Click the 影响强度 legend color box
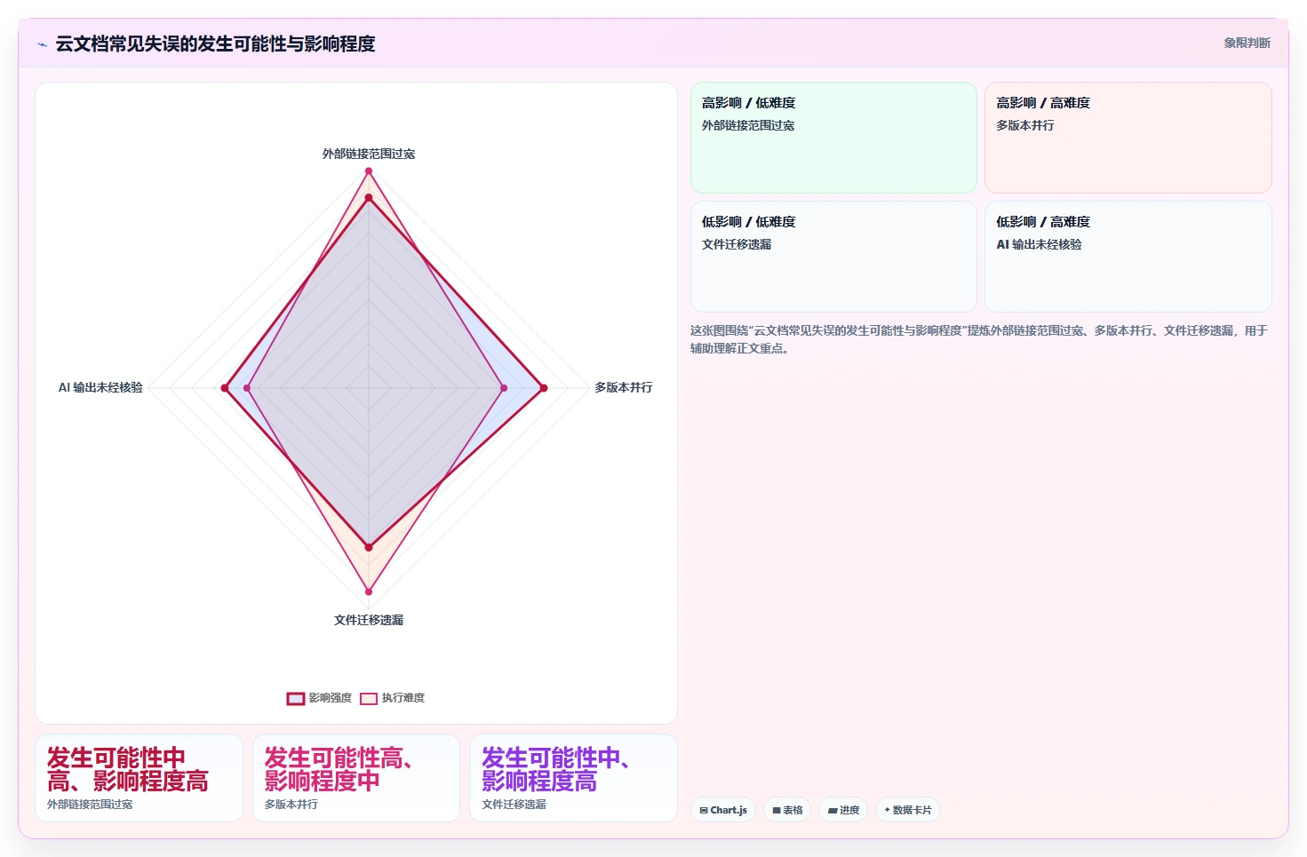This screenshot has height=857, width=1307. point(296,699)
